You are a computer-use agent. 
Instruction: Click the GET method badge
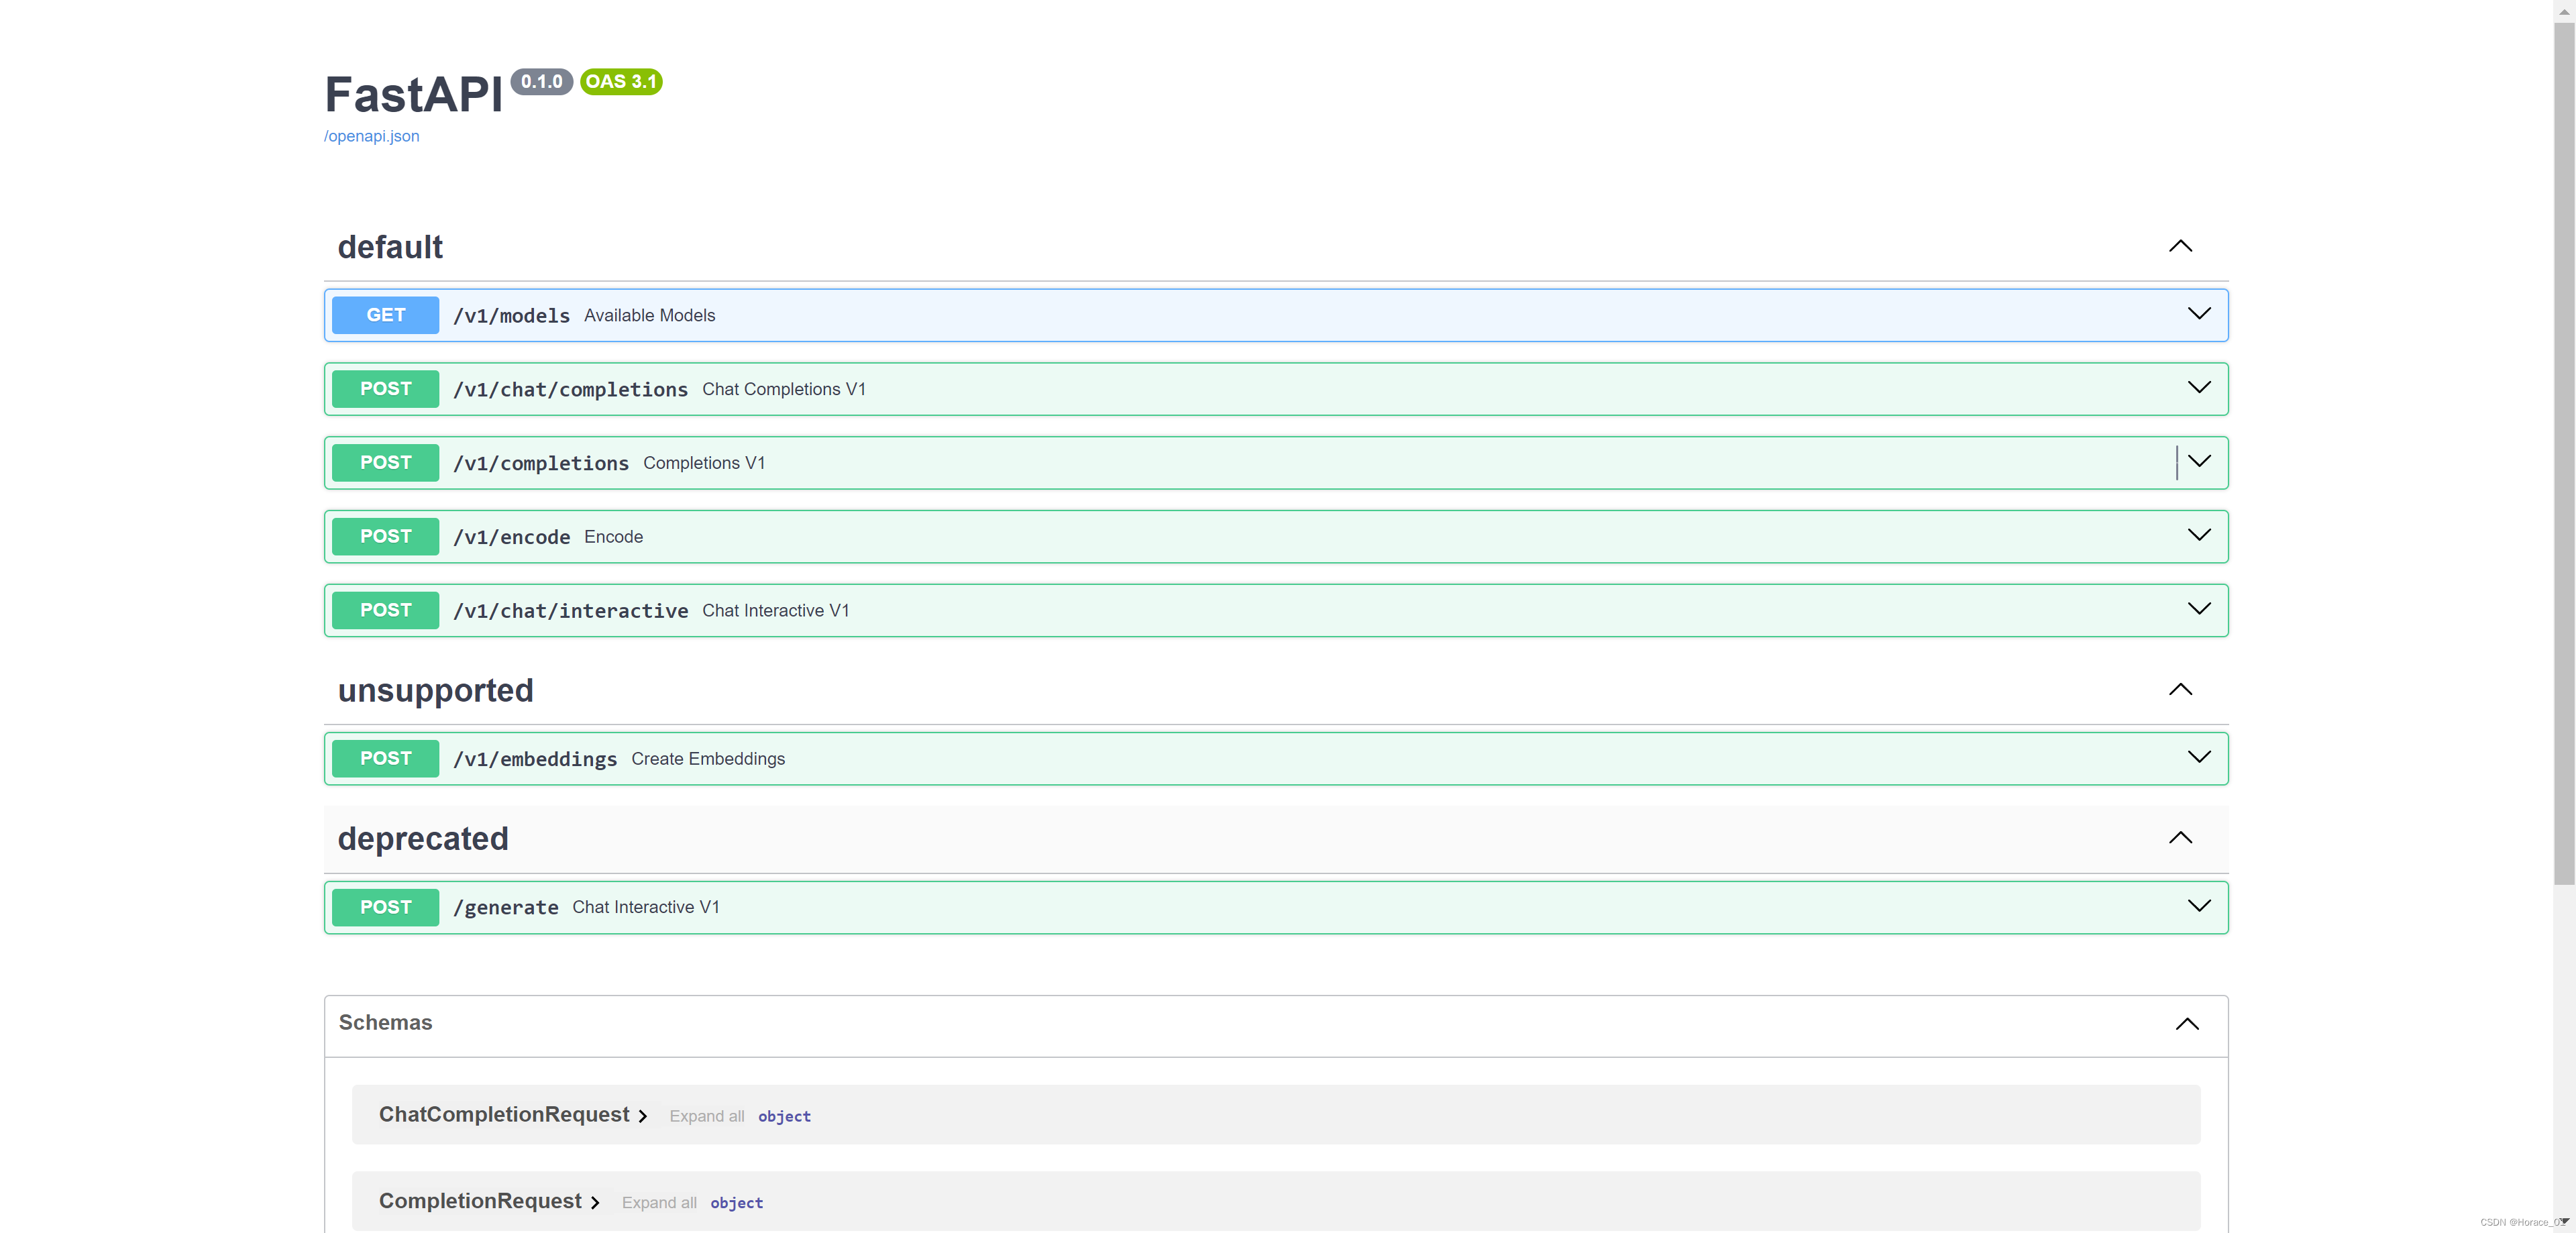[385, 315]
